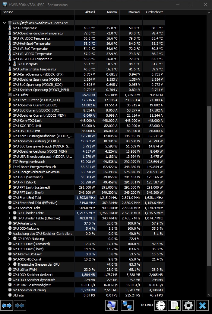Click thermometer icon beside GPU-Hot-Spot-Temperatur

click(10, 44)
